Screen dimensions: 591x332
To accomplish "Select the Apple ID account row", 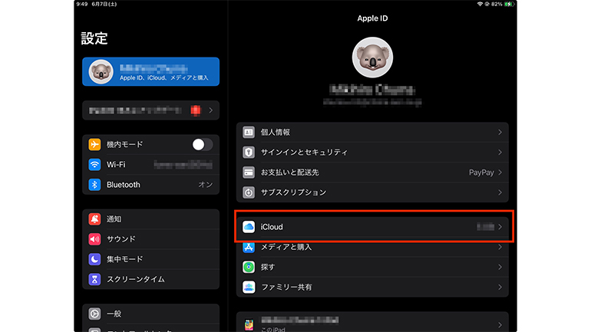I will [x=150, y=71].
